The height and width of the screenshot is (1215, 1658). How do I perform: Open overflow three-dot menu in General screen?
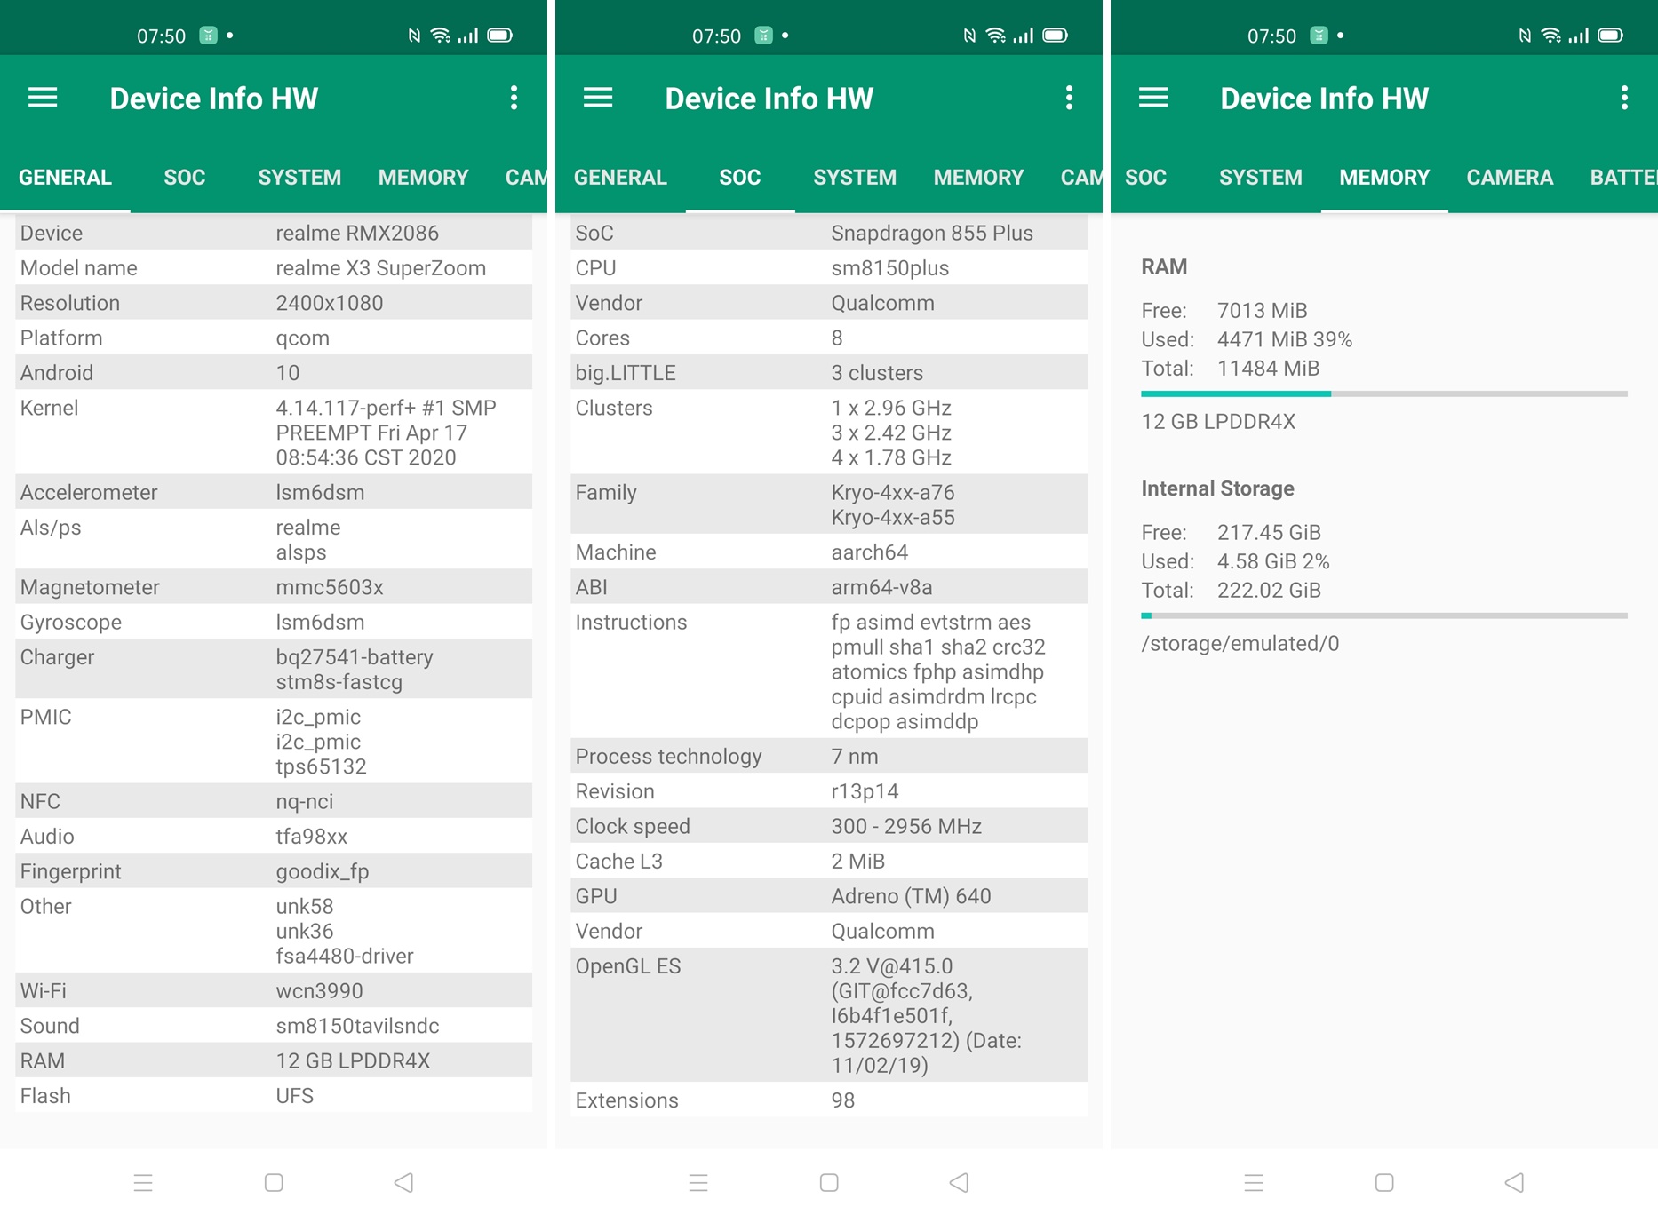514,98
